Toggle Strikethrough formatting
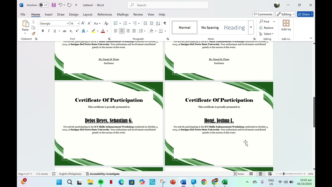 [64, 31]
